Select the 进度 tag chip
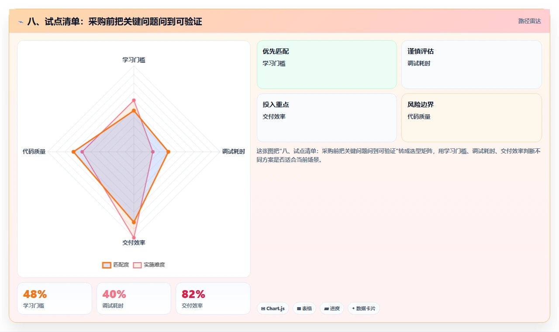The image size is (559, 332). pos(331,308)
